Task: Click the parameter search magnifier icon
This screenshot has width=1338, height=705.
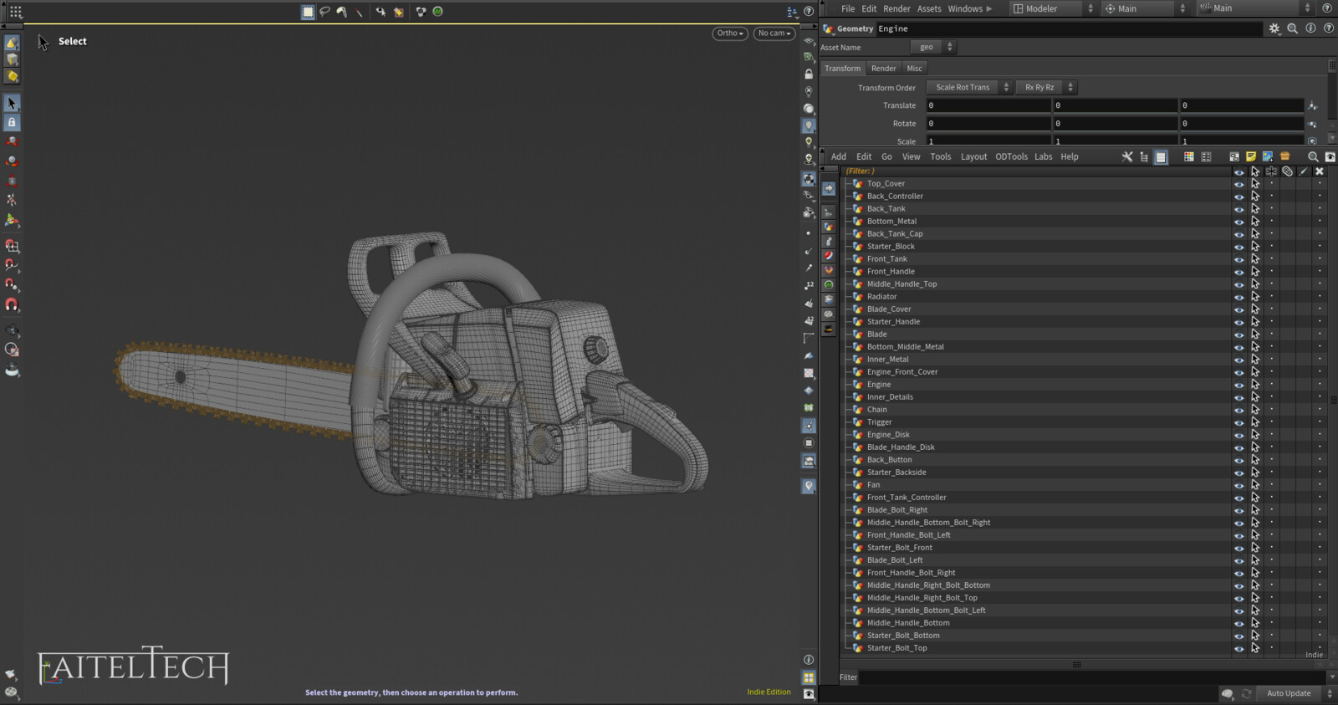Action: [x=1293, y=28]
